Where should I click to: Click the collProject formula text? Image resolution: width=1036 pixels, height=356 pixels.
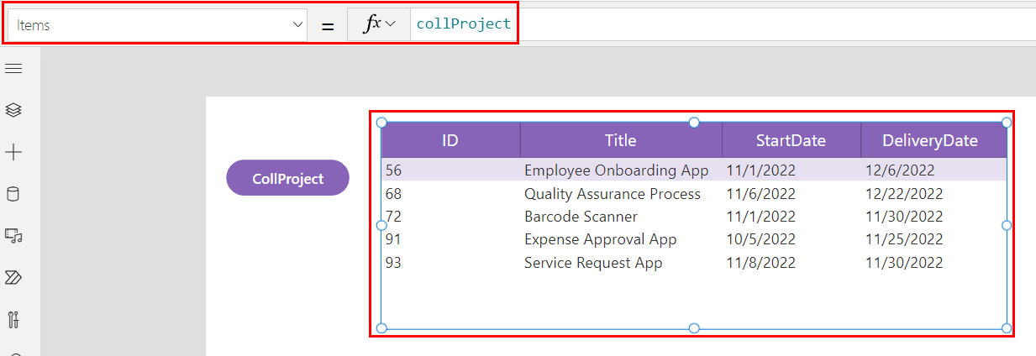(x=464, y=24)
